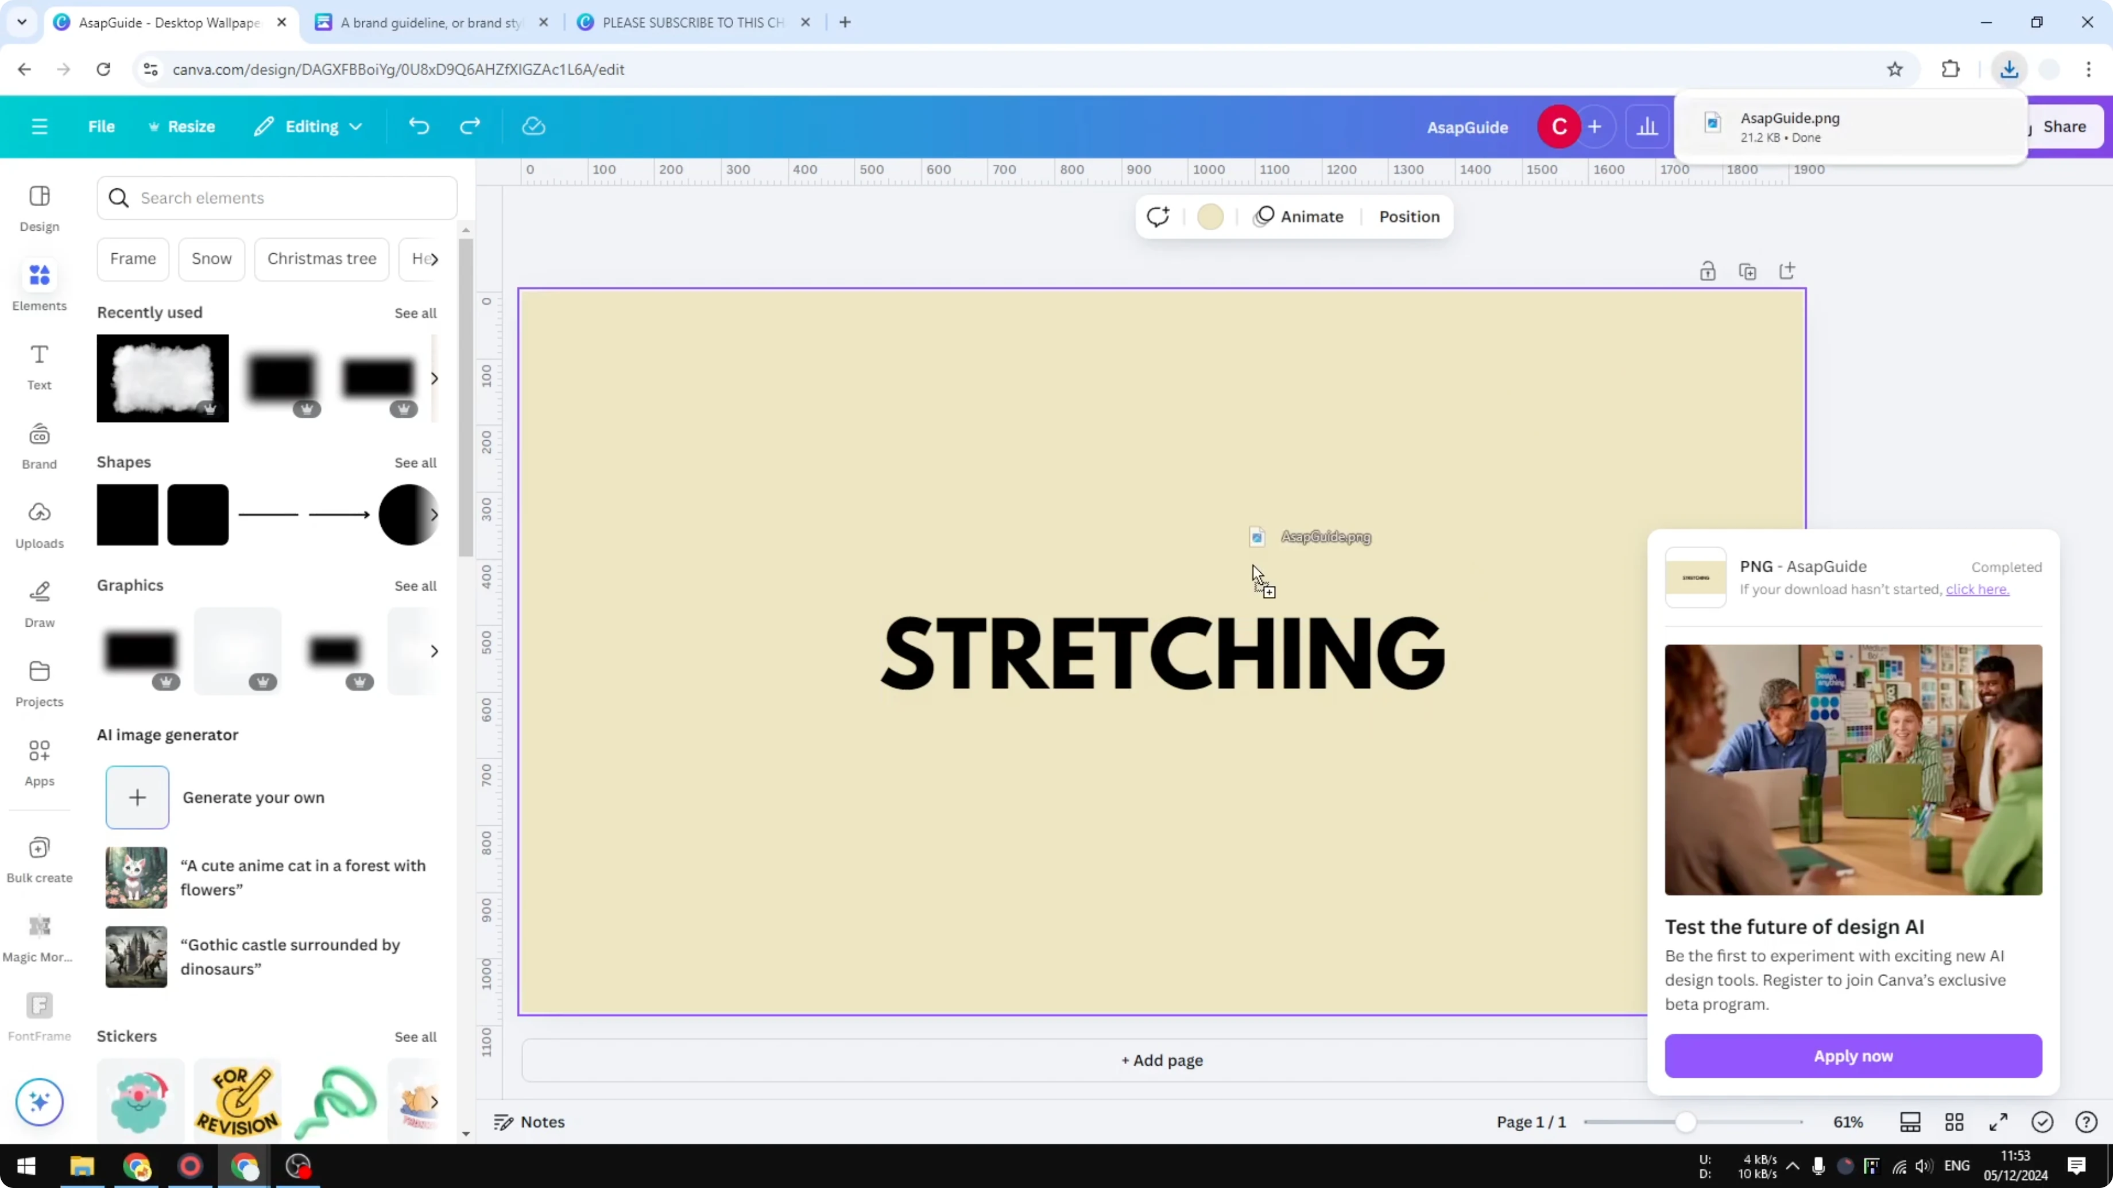
Task: Show more Shapes via the arrow
Action: [434, 515]
